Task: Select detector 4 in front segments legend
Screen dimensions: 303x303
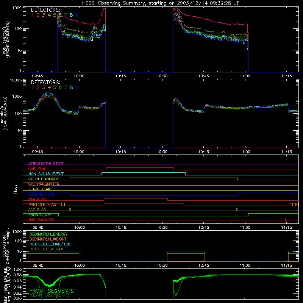Action: click(x=49, y=15)
